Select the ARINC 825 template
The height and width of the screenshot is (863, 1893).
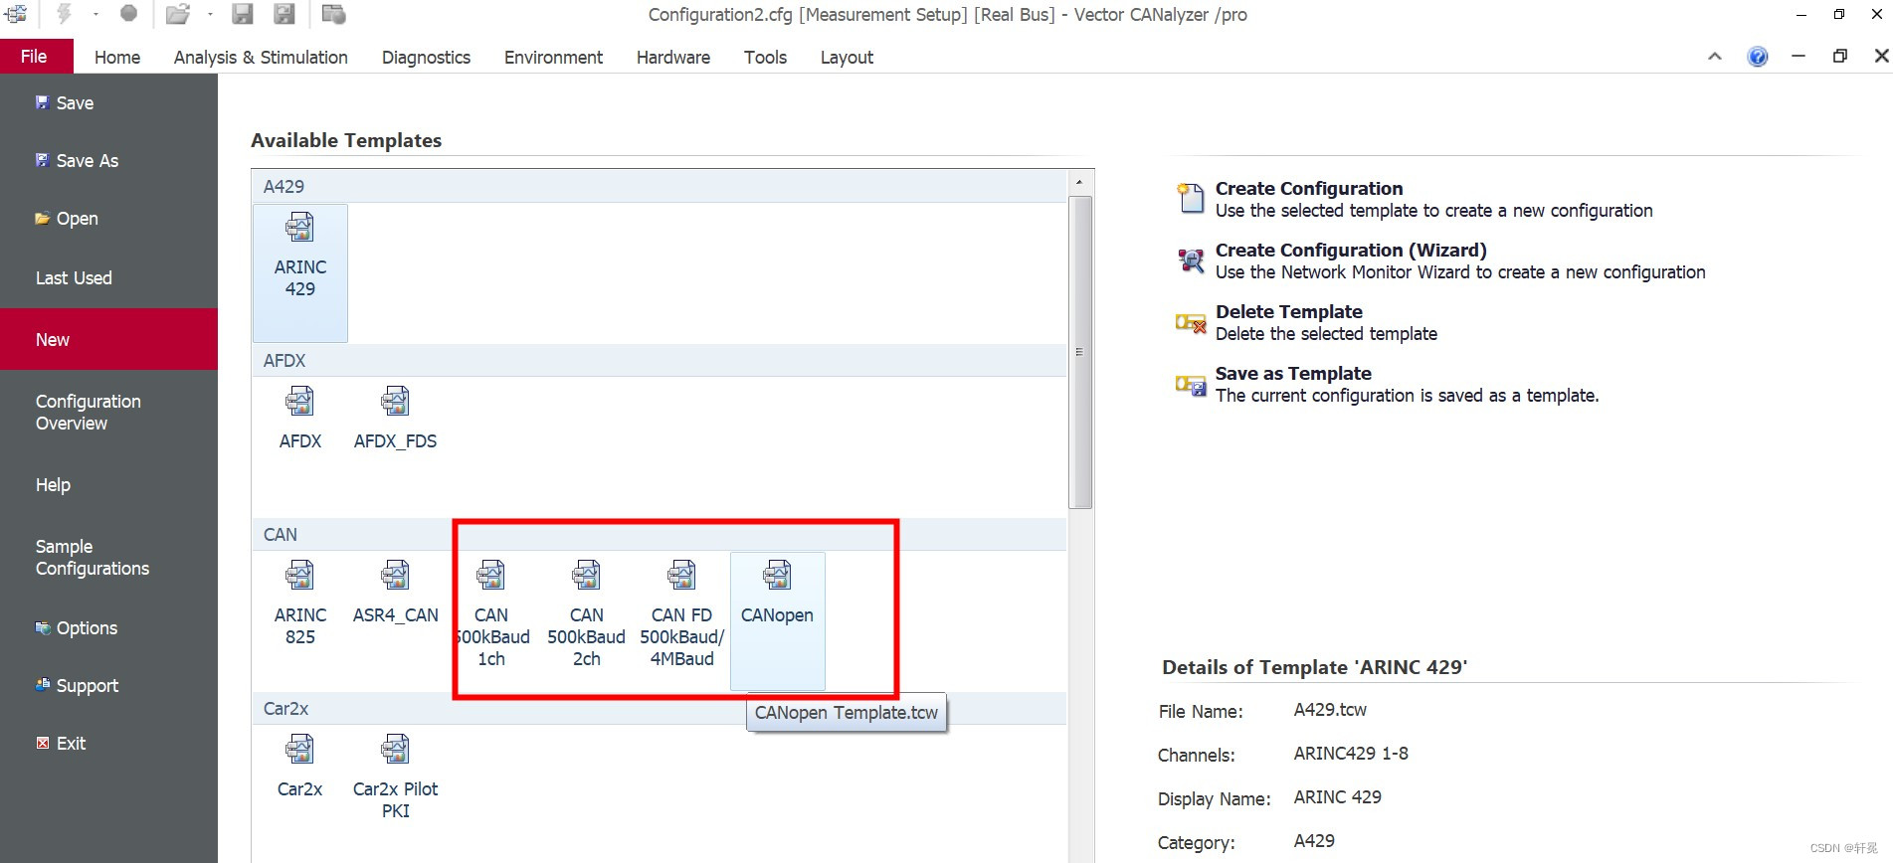pos(300,603)
